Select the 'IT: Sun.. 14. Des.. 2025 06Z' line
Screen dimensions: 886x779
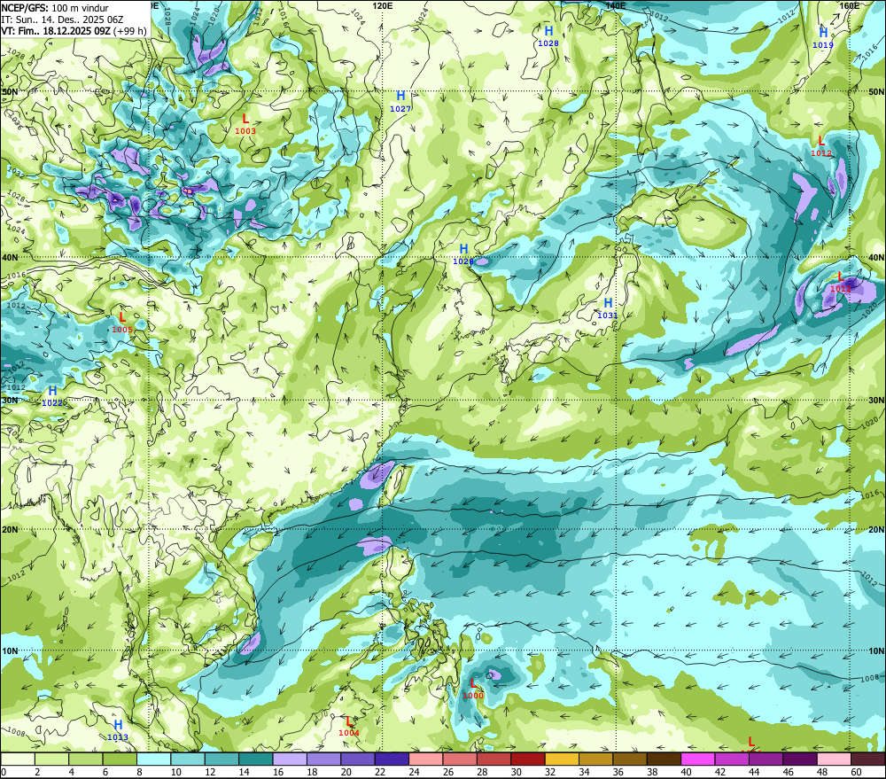(62, 19)
